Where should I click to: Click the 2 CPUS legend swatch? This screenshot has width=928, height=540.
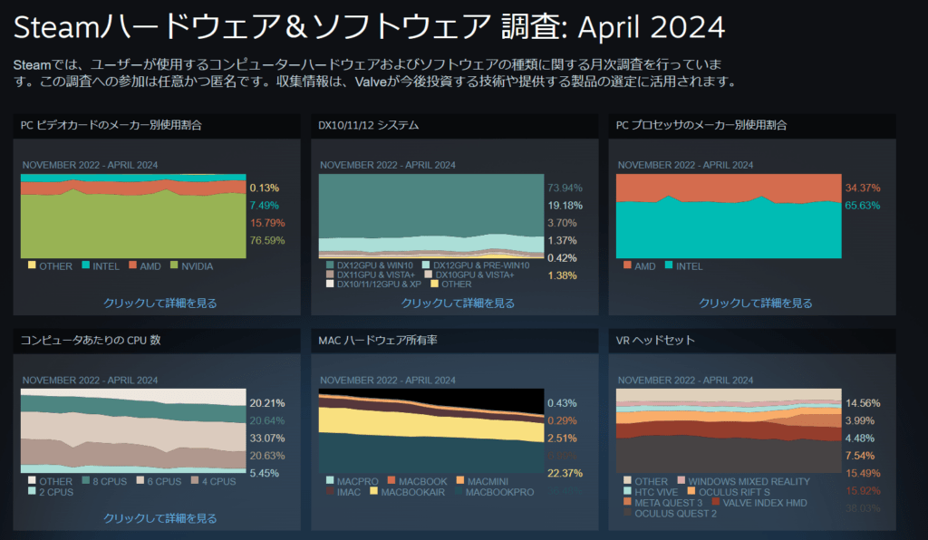(32, 491)
